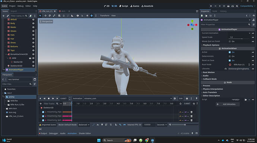Open the Seconds time unit dropdown

162,125
